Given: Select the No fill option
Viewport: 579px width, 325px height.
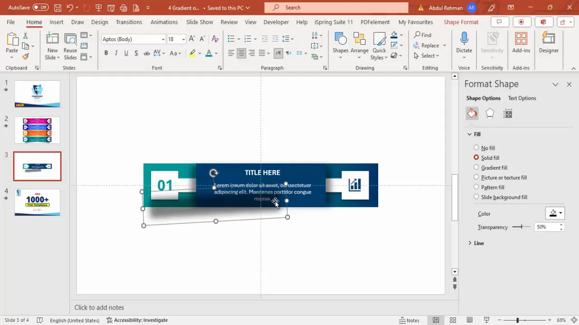Looking at the screenshot, I should pos(484,148).
